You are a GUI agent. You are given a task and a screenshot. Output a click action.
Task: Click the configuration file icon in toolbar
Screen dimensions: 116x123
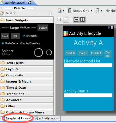60,11
